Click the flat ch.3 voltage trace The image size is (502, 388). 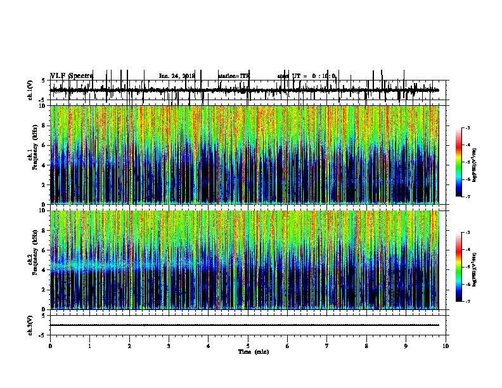245,325
